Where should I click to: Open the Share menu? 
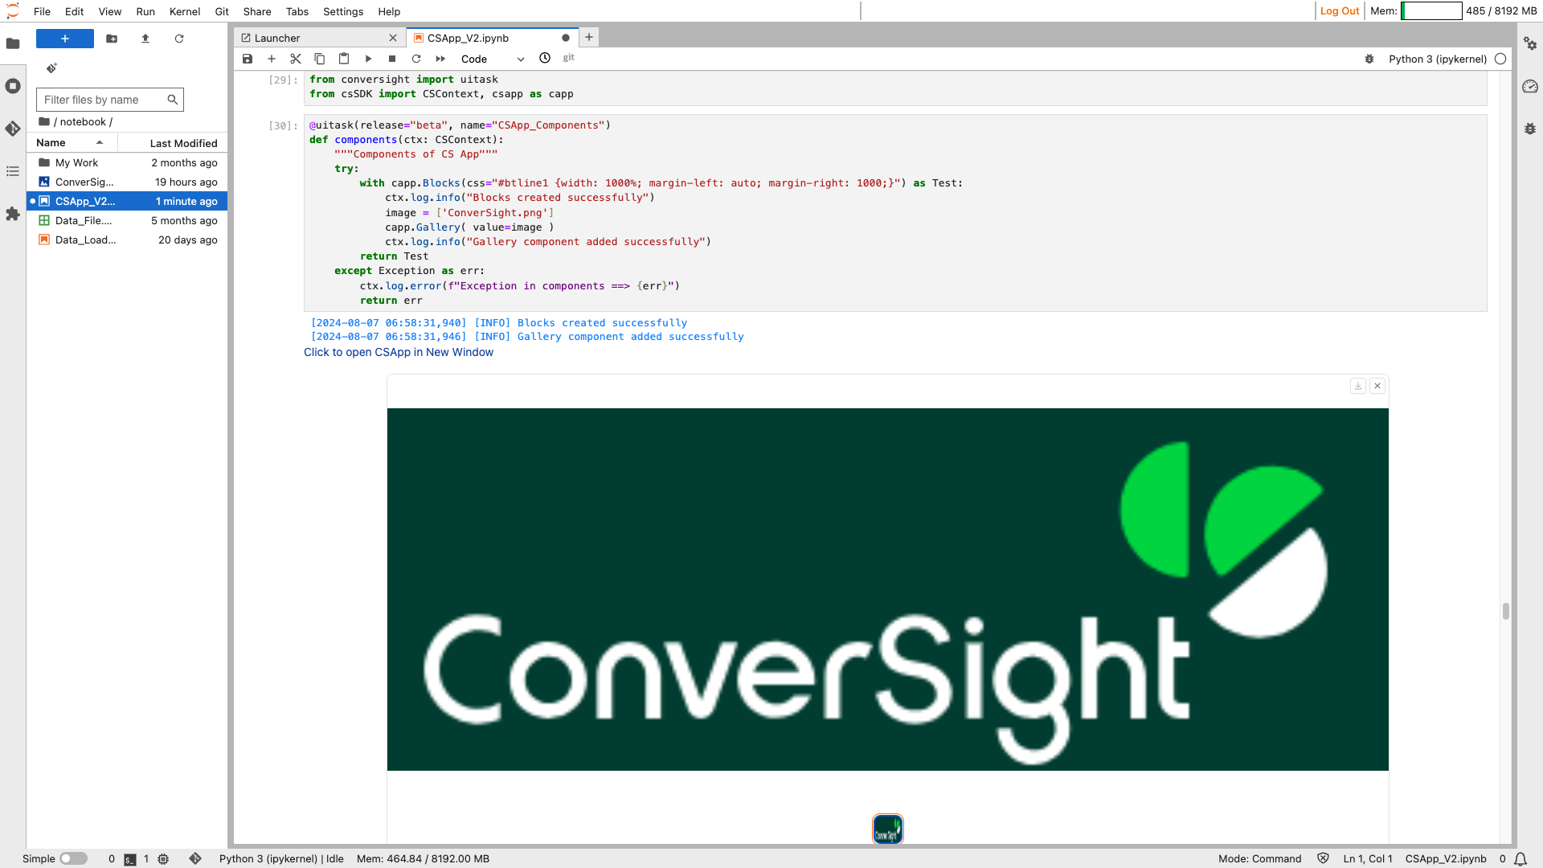click(257, 11)
